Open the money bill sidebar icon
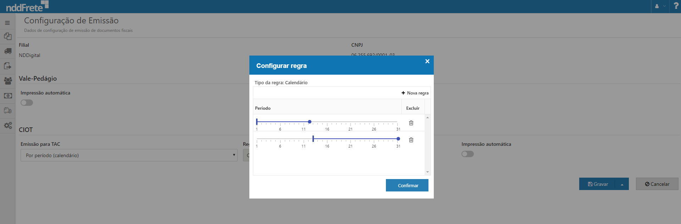Screen dimensions: 681x224 7,96
